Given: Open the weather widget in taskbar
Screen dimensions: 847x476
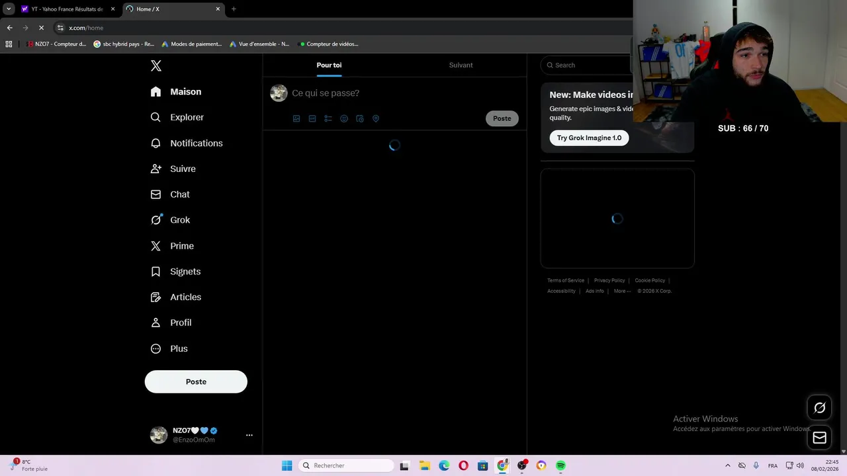Looking at the screenshot, I should pyautogui.click(x=30, y=465).
